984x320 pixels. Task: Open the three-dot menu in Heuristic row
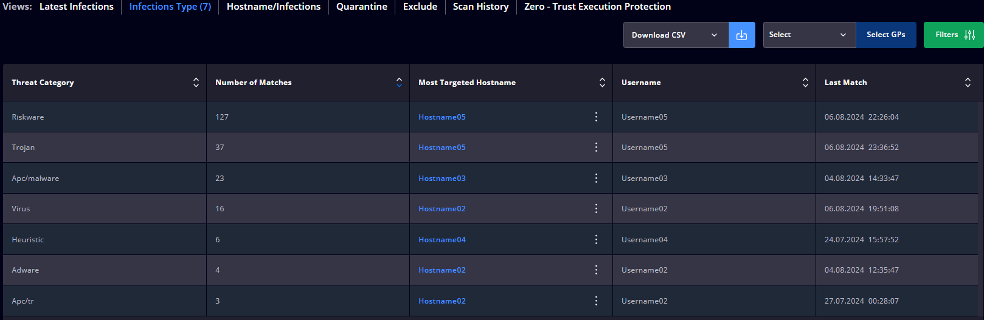[596, 239]
